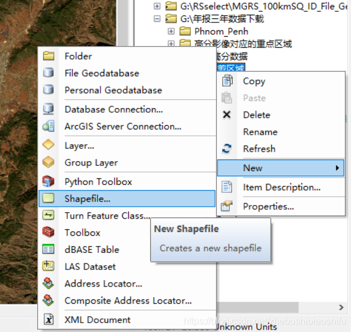Click the green Shapefile icon
Screen dimensions: 351x332
tap(48, 198)
